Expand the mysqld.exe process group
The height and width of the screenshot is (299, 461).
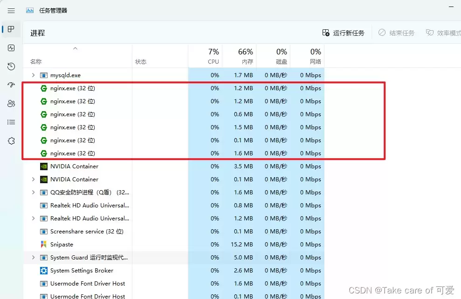33,75
